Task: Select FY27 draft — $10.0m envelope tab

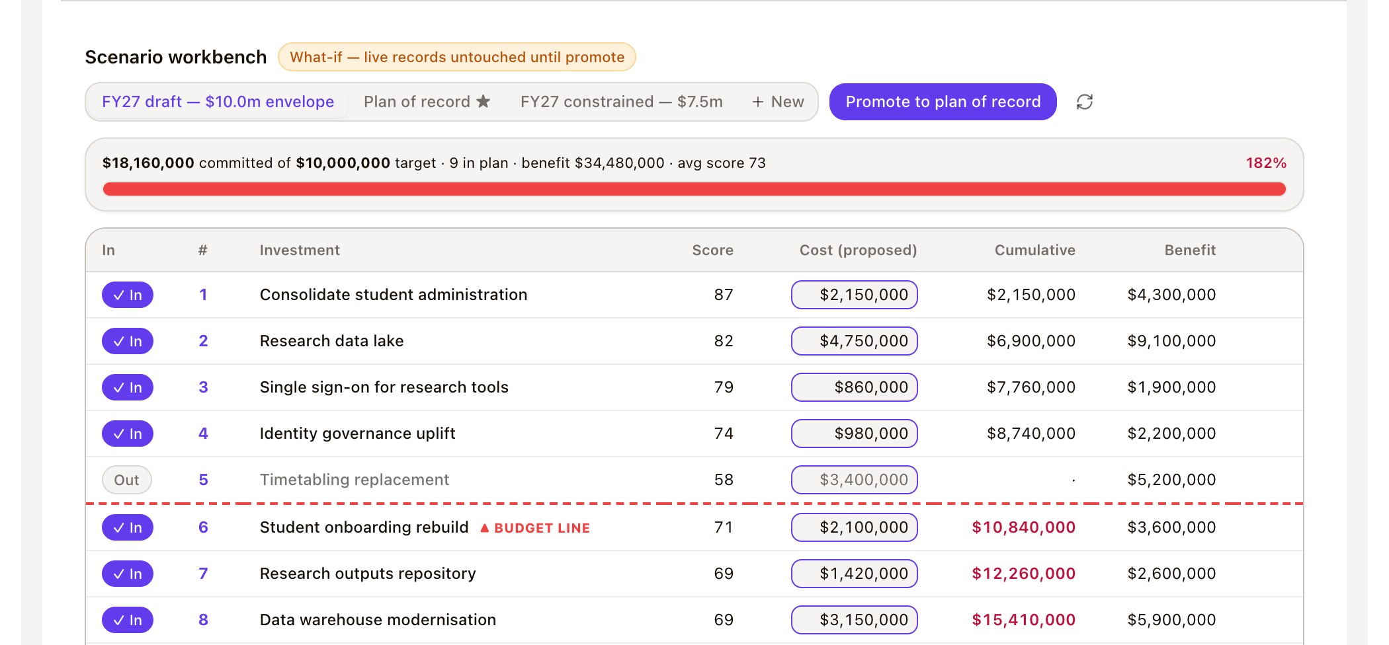Action: [218, 102]
